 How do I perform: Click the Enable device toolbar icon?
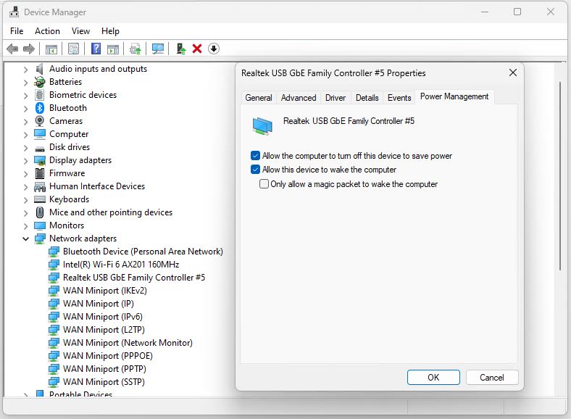[180, 49]
